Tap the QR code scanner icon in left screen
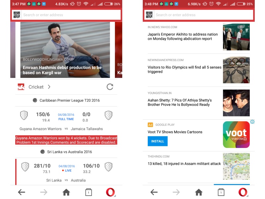265x199 pixels. point(17,15)
